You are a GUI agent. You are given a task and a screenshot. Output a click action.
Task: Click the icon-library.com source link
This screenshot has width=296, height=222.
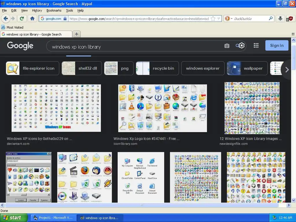pyautogui.click(x=125, y=144)
